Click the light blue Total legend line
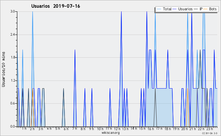Viewport: 221px width, 136px height. point(159,9)
